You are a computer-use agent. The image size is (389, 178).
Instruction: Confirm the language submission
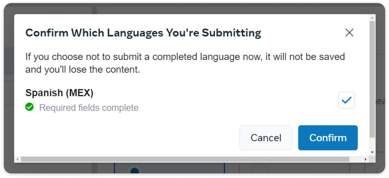[328, 138]
